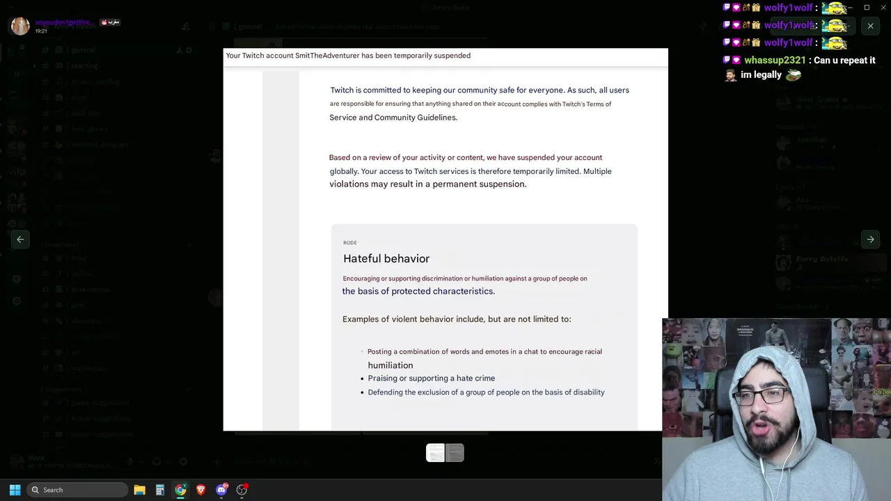The image size is (891, 501).
Task: Click the 'Examples of violent behavior include' line
Action: tap(457, 319)
